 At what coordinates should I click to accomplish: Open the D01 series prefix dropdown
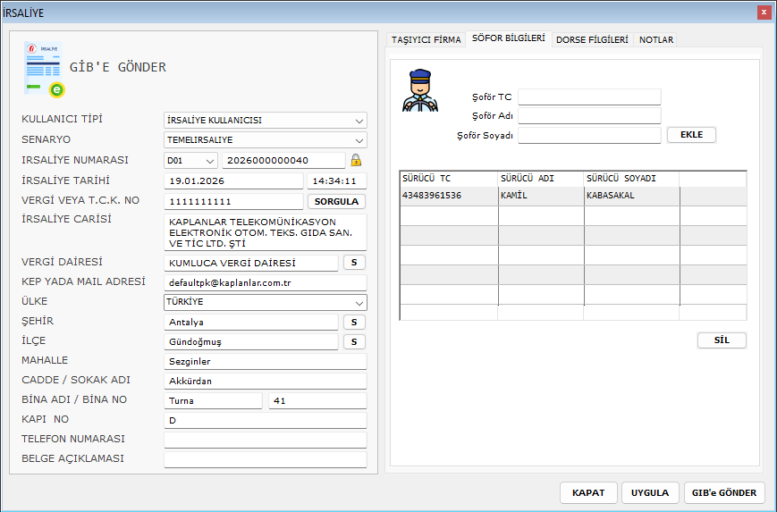pos(190,161)
